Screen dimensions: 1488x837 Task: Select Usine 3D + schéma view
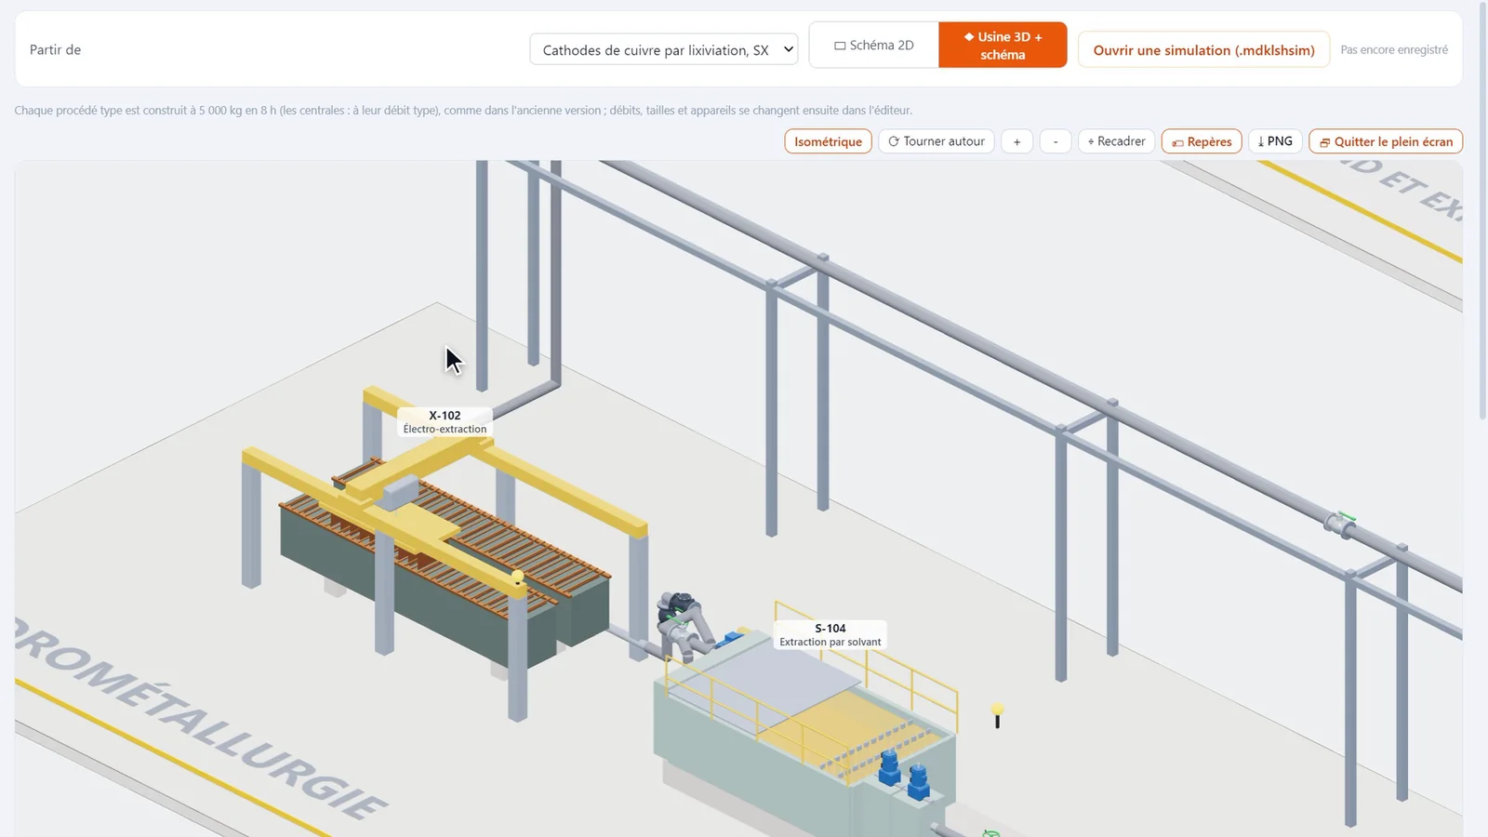(1003, 45)
